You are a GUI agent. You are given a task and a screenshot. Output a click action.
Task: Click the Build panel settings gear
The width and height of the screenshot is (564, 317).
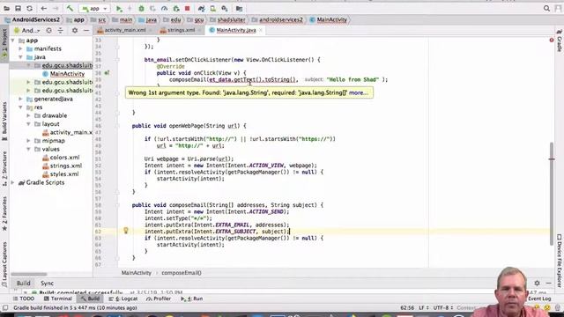point(537,284)
